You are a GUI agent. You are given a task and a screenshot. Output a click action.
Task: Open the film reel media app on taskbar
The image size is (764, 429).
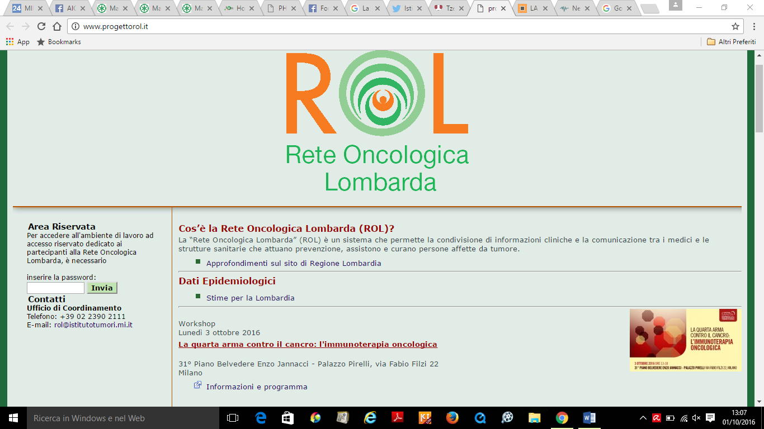coord(507,418)
